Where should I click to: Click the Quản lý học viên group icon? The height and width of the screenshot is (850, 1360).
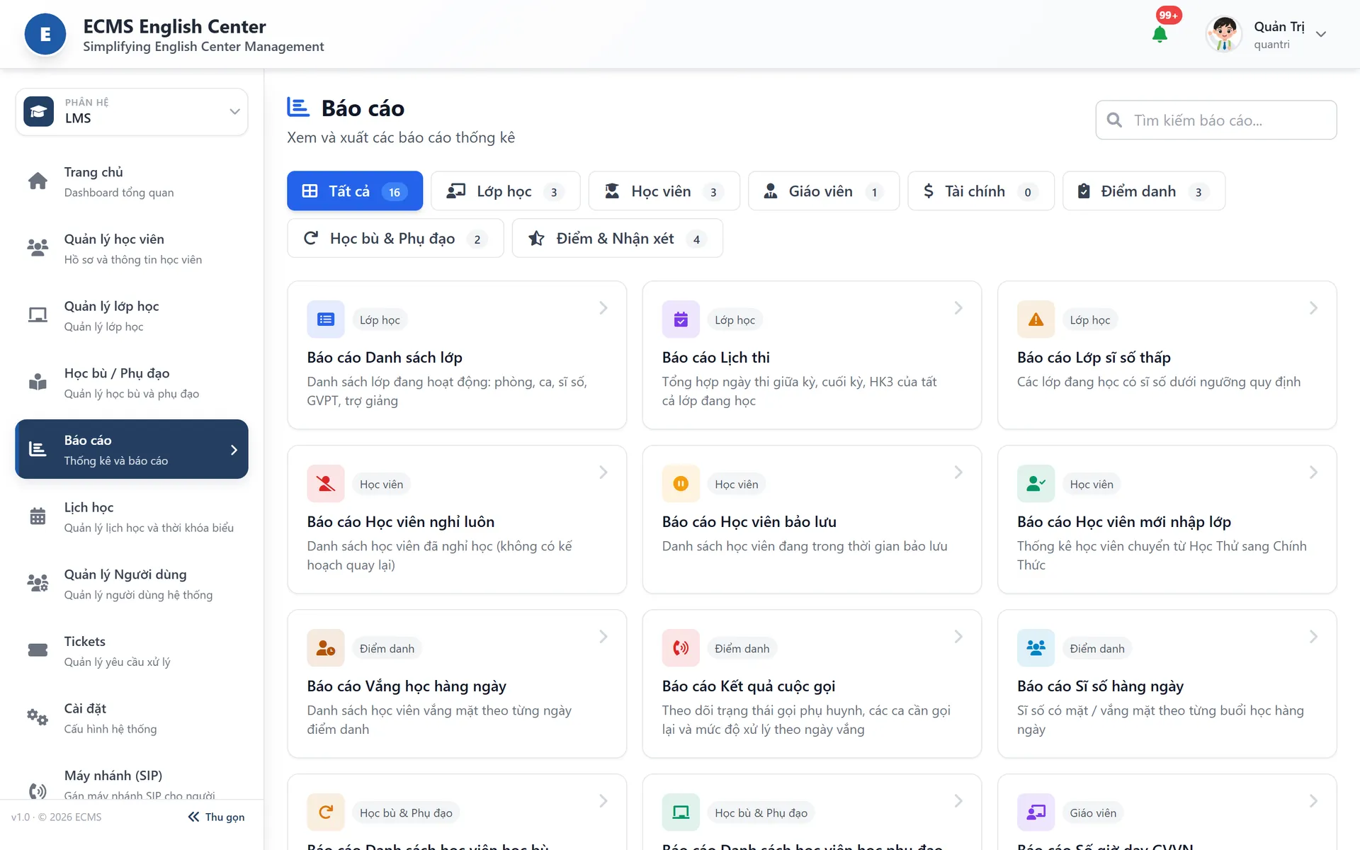click(38, 248)
